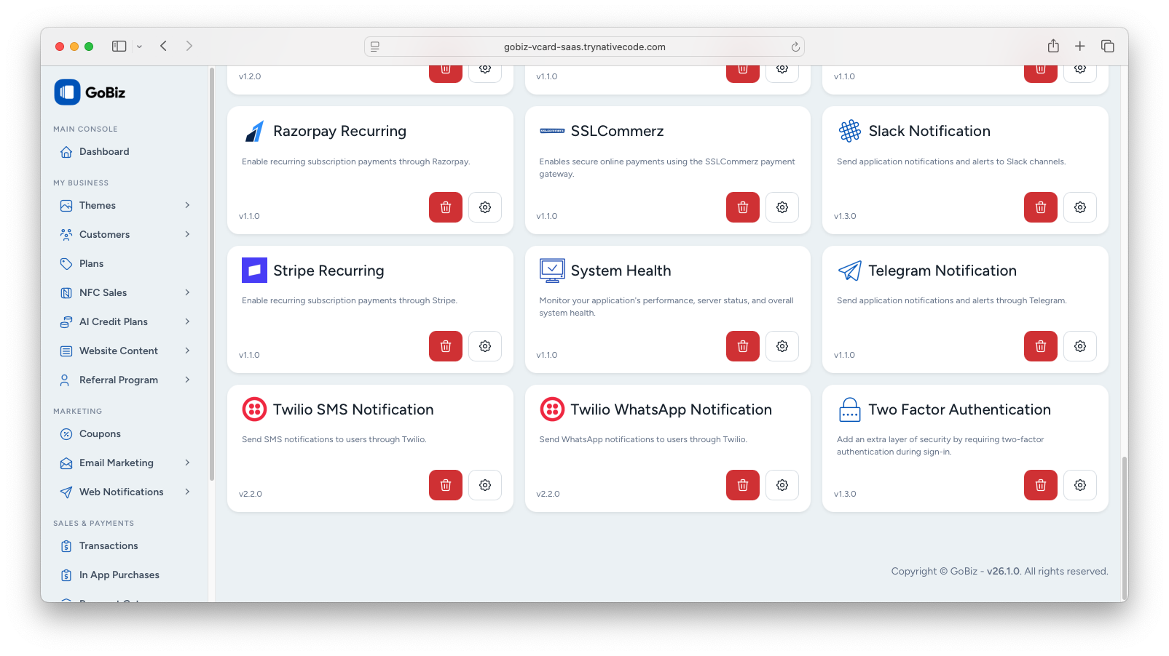The width and height of the screenshot is (1169, 656).
Task: Open Razorpay Recurring settings gear
Action: click(485, 207)
